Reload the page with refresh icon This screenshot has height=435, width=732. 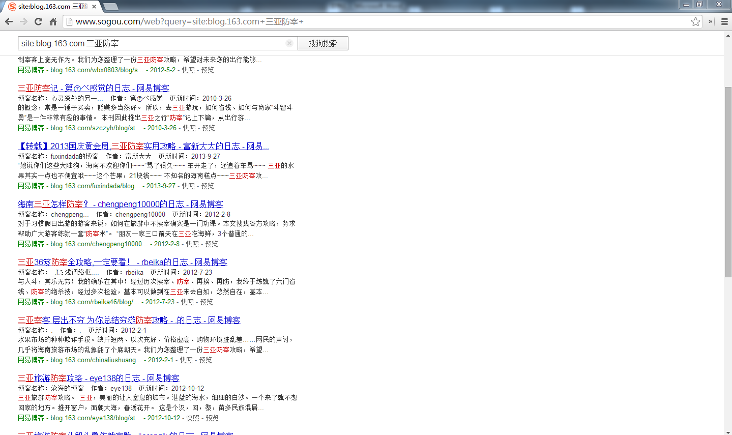click(x=38, y=21)
